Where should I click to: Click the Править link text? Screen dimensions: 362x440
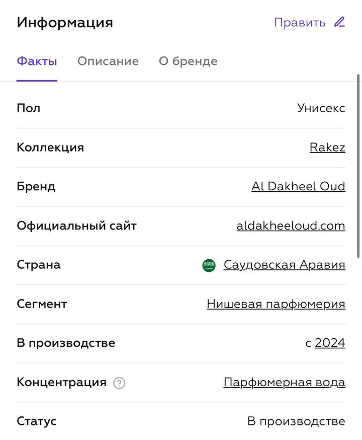(x=300, y=23)
